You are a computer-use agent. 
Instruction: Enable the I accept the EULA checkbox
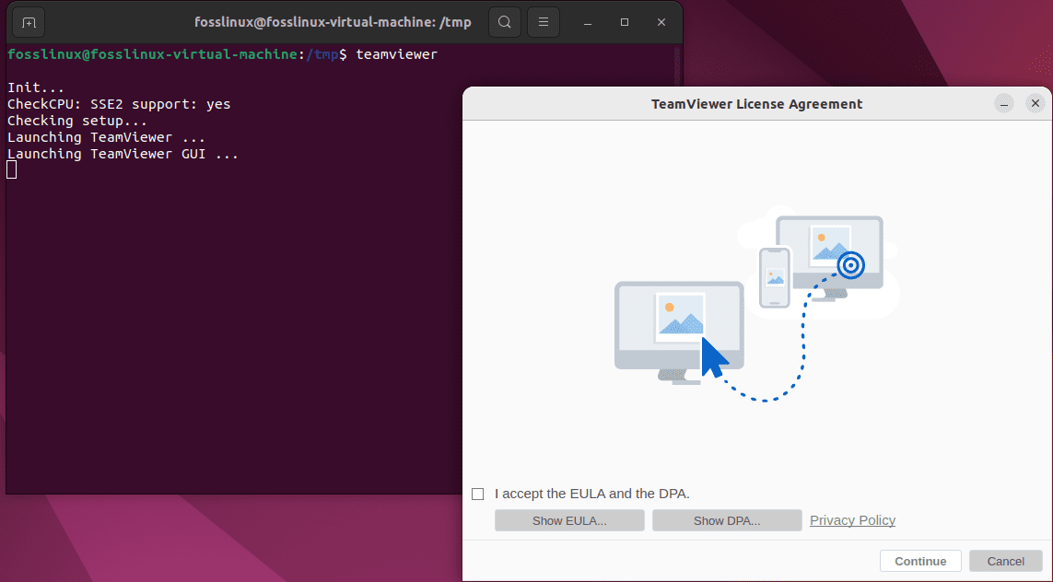coord(477,494)
